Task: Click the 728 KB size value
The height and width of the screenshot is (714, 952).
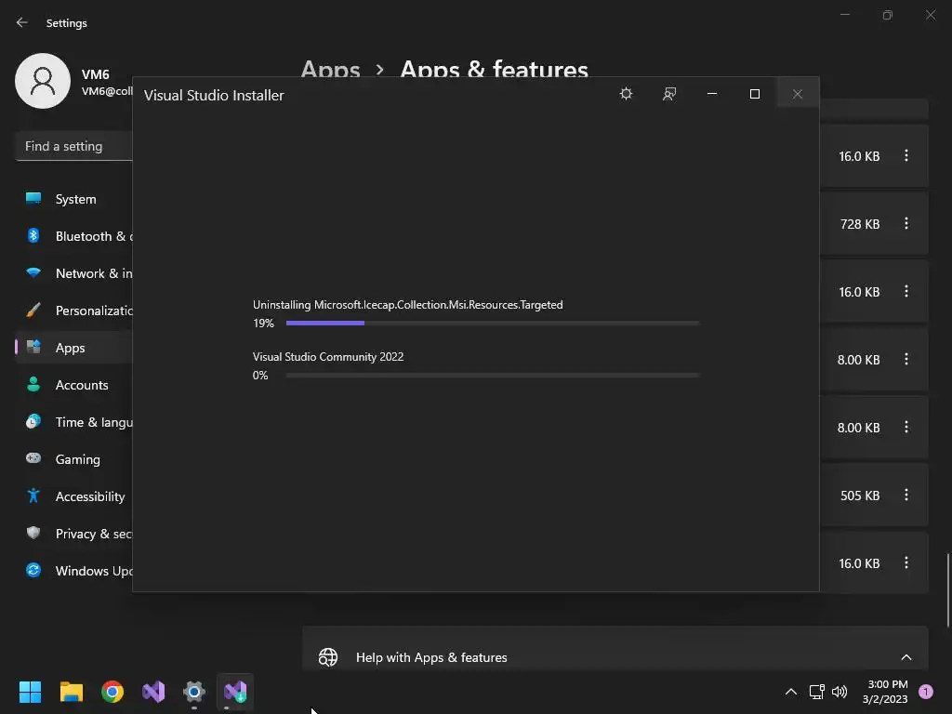Action: tap(860, 224)
